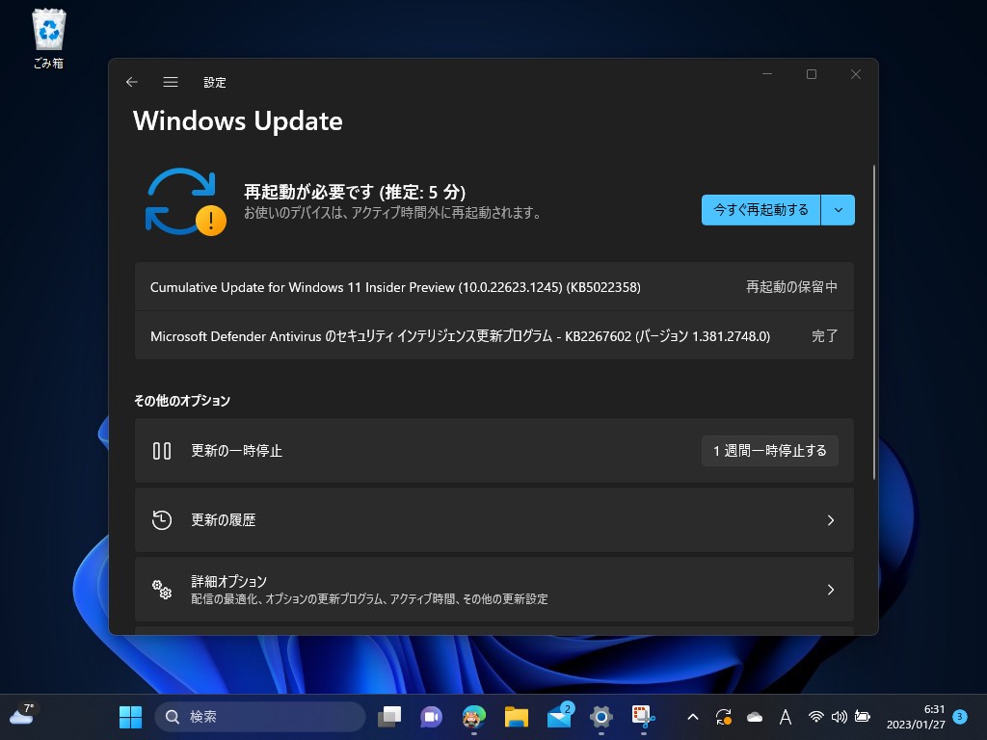987x740 pixels.
Task: Click the battery saver icon in tray
Action: click(861, 717)
